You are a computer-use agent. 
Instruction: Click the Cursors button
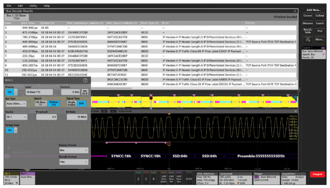(308, 15)
